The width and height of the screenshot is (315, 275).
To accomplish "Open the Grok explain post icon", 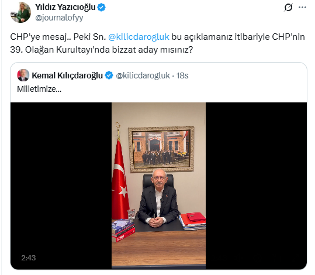I will (288, 8).
